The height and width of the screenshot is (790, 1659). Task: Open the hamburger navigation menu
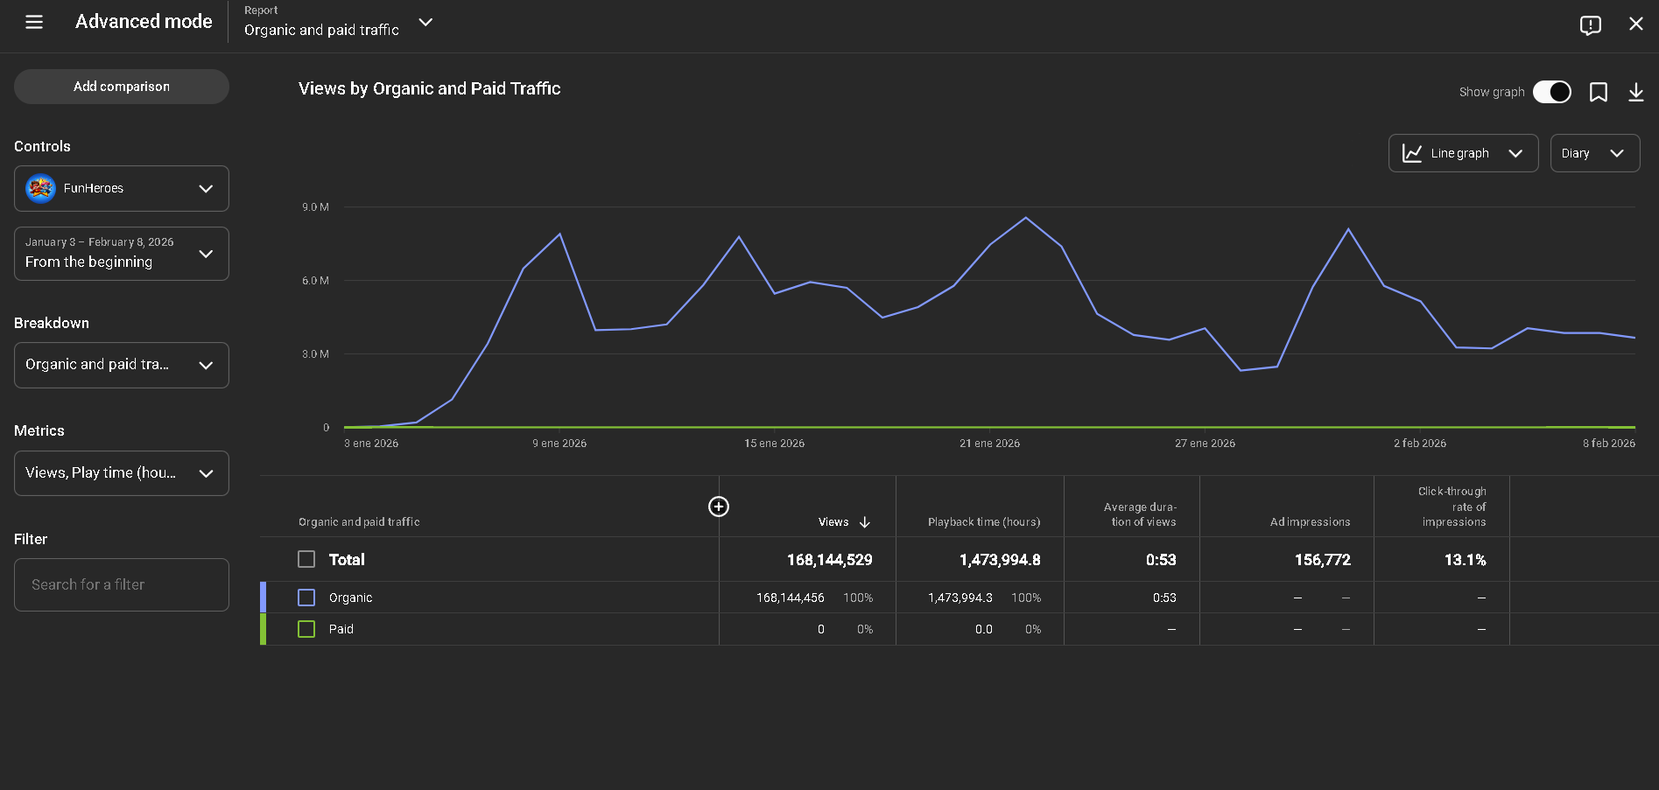tap(34, 22)
